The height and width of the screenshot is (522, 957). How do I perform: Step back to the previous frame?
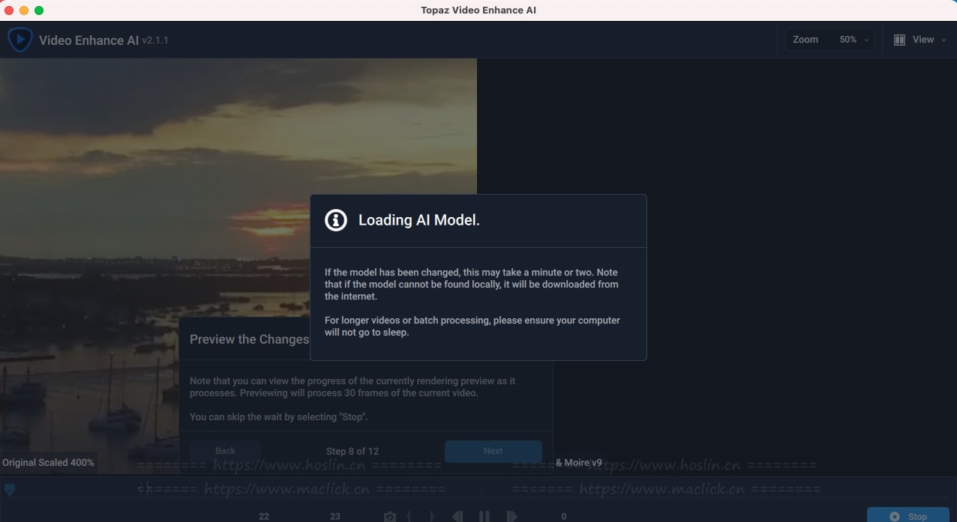pyautogui.click(x=457, y=517)
